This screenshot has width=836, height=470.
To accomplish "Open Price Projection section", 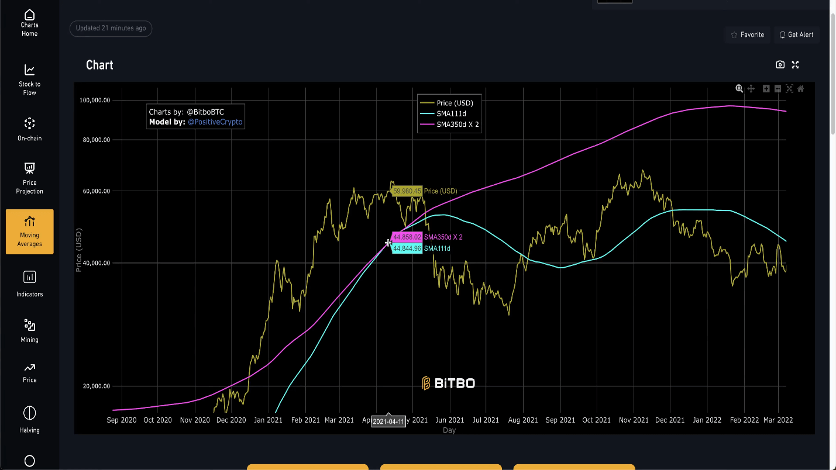I will point(29,178).
